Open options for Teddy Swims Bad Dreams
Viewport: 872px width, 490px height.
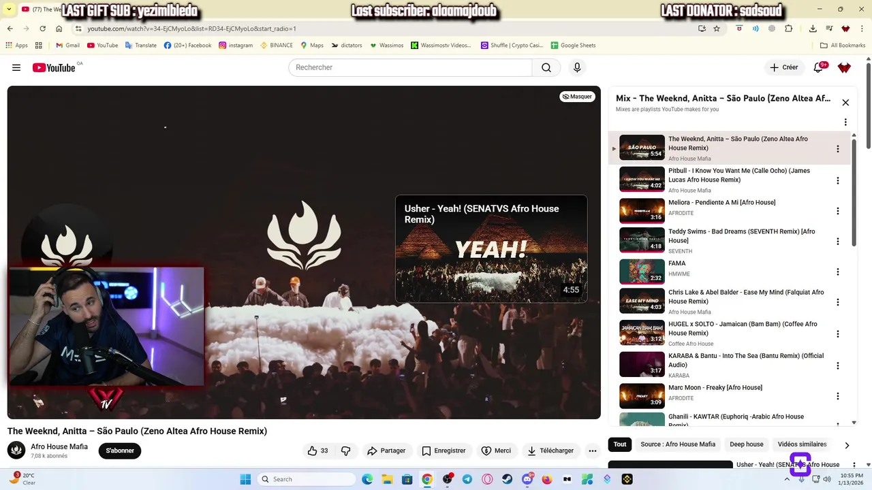[838, 242]
